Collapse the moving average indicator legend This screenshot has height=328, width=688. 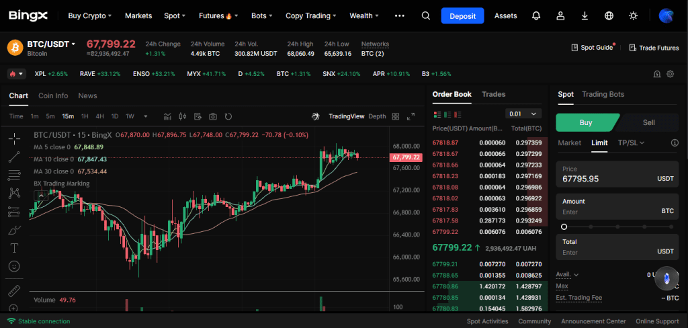pos(40,196)
